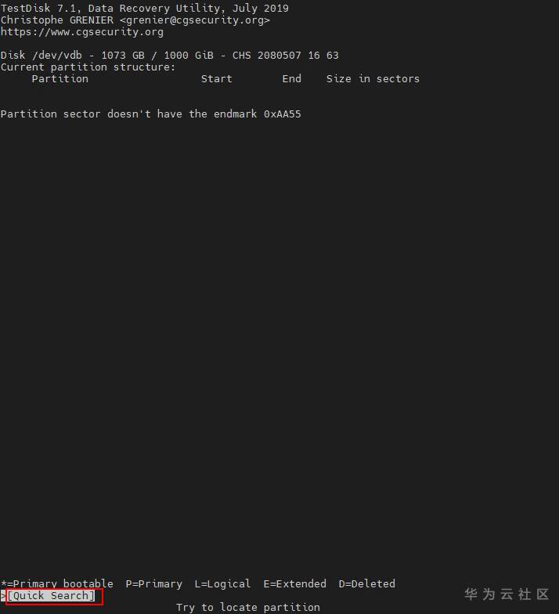Click the selection arrow before Quick Search
This screenshot has height=614, width=559.
click(x=3, y=595)
